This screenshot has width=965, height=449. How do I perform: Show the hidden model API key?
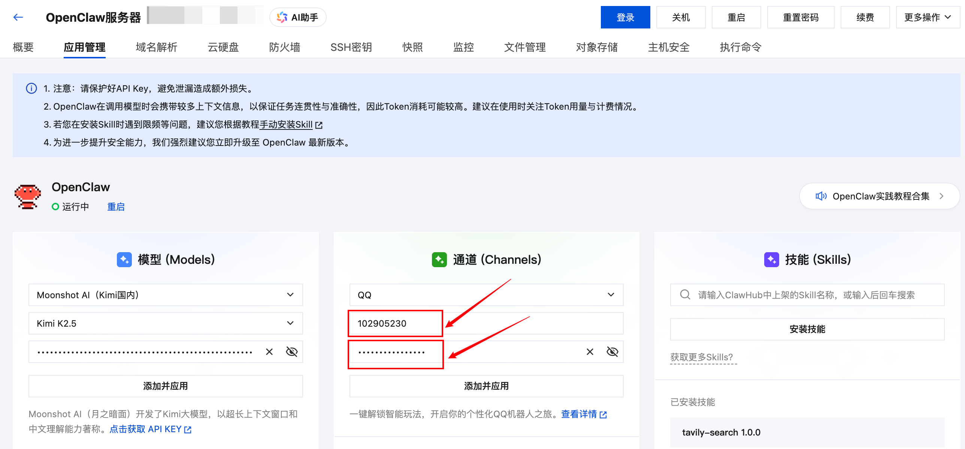click(x=291, y=351)
